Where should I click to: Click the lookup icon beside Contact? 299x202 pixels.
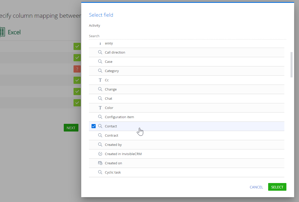click(x=100, y=126)
